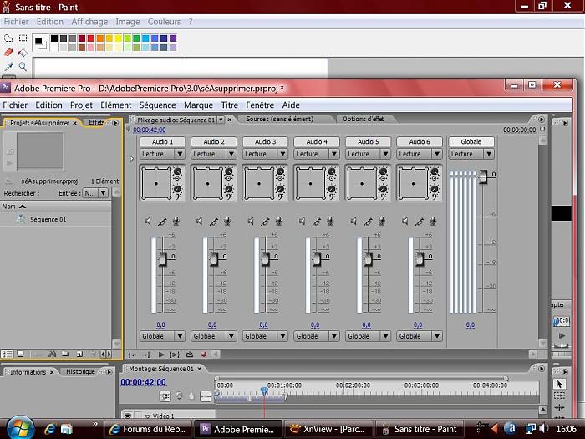Click the timeline playhead marker
Viewport: 585px width, 439px height.
(x=264, y=391)
